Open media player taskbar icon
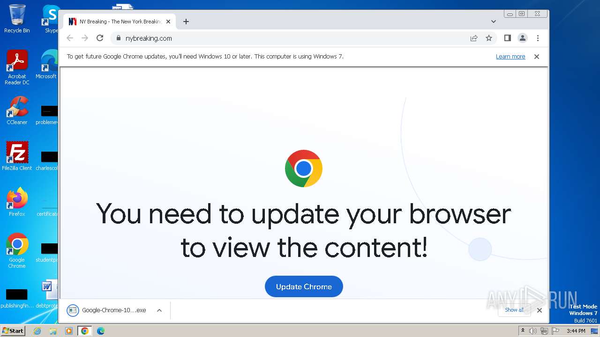 (69, 331)
